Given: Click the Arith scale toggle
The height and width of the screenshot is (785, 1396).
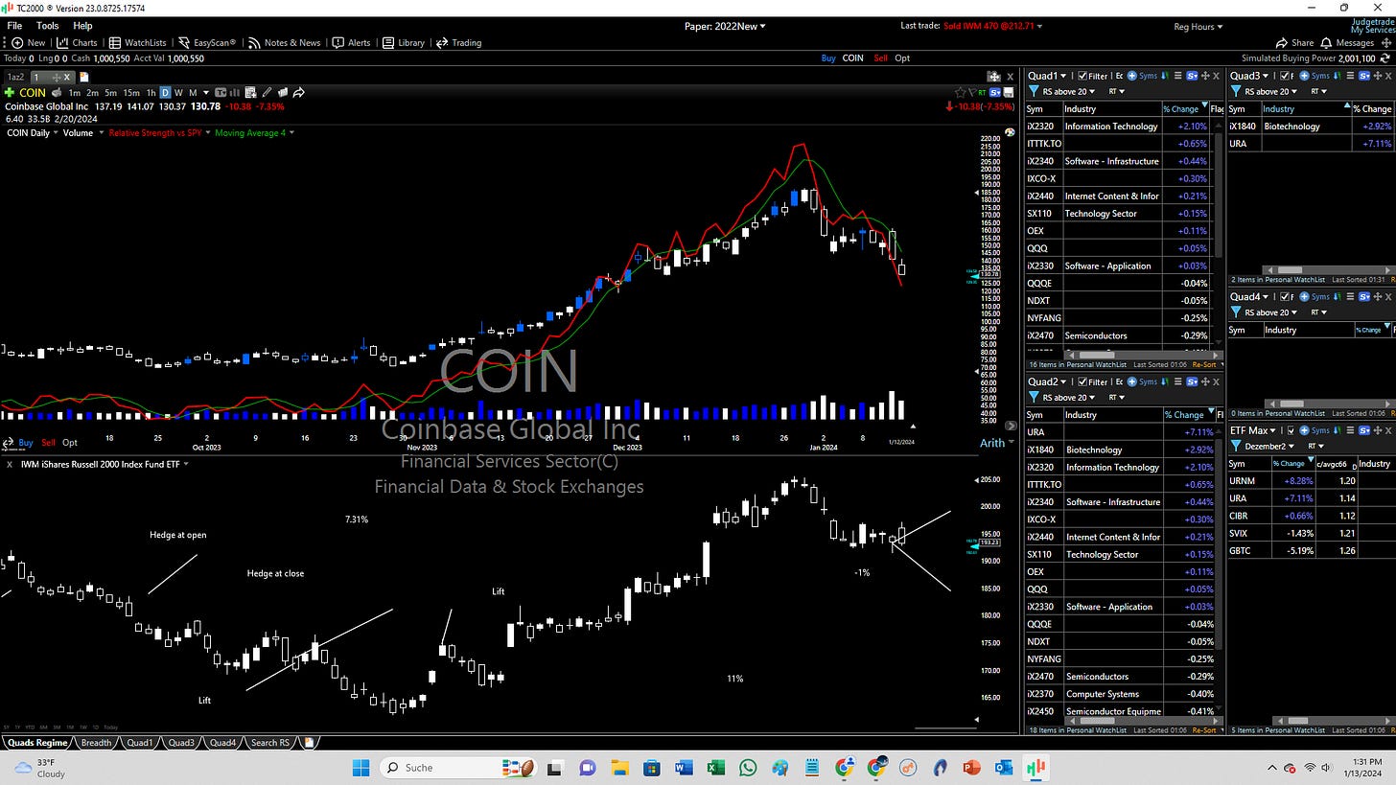Looking at the screenshot, I should pyautogui.click(x=992, y=443).
